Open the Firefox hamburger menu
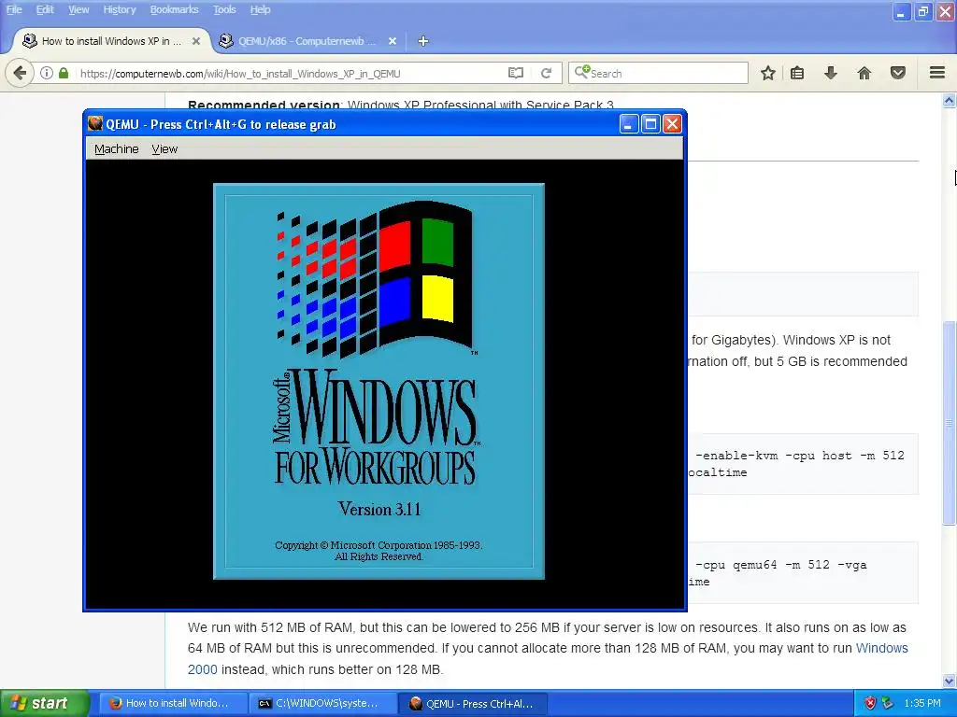Viewport: 957px width, 717px height. pyautogui.click(x=937, y=73)
